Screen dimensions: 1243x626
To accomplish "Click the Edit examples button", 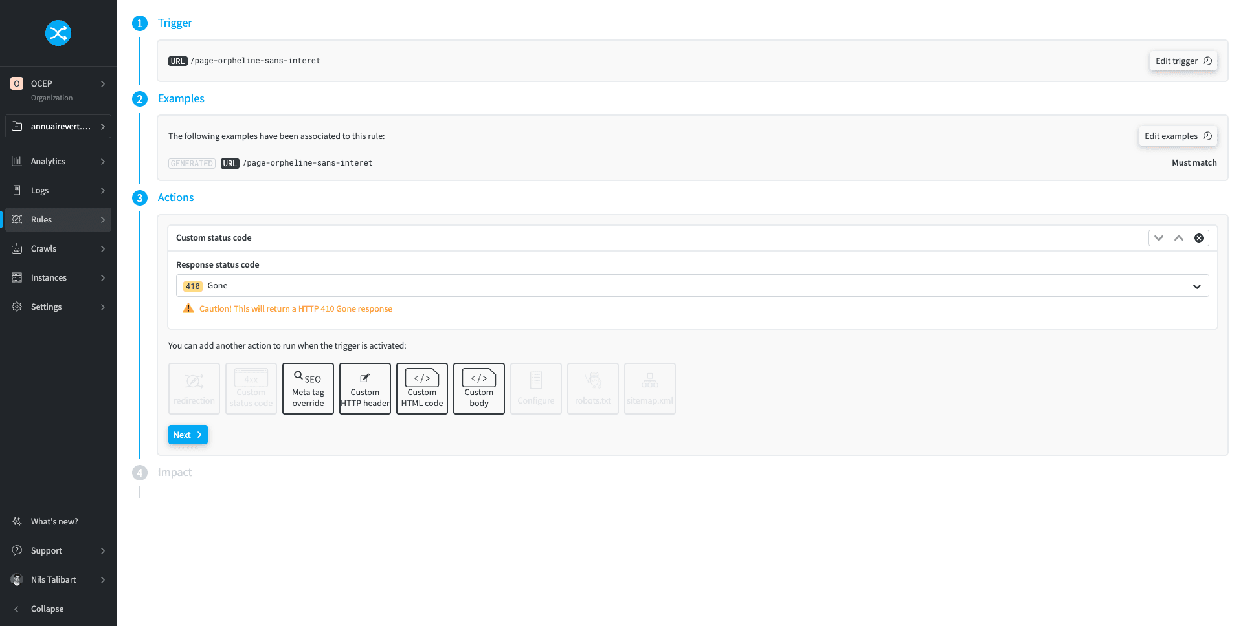I will click(1178, 136).
